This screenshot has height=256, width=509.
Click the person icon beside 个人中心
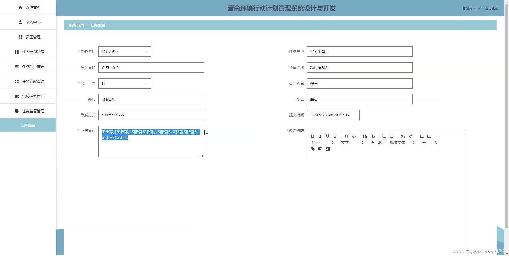pos(20,22)
